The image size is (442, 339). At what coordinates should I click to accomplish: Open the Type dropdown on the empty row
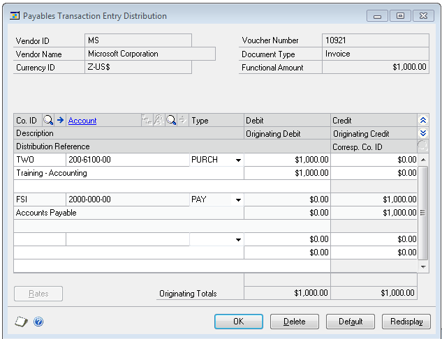(x=238, y=240)
